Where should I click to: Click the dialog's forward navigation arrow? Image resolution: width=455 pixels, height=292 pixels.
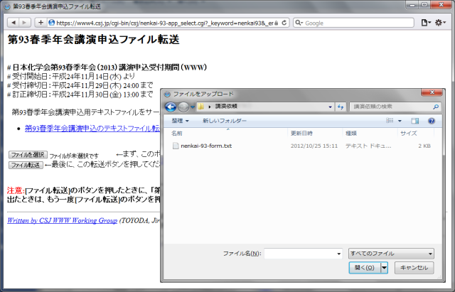183,107
